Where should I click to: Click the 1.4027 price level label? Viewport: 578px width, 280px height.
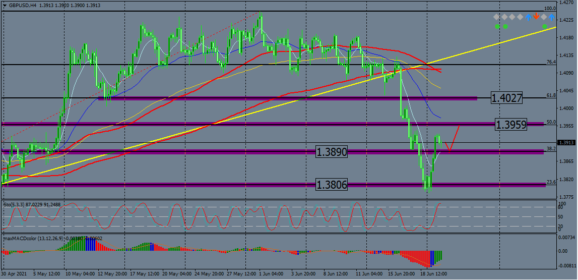(x=506, y=98)
